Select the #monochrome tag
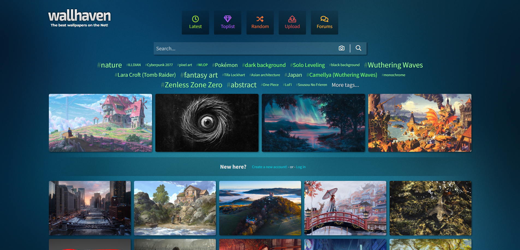 point(393,75)
